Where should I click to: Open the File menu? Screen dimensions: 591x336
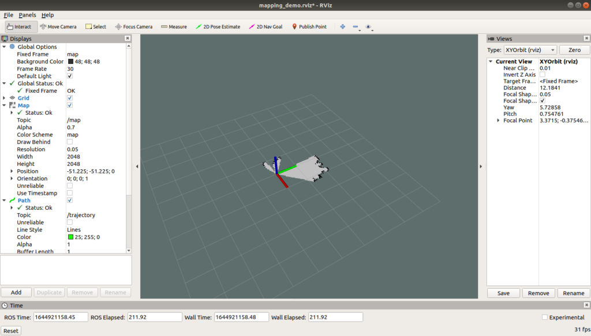coord(9,15)
